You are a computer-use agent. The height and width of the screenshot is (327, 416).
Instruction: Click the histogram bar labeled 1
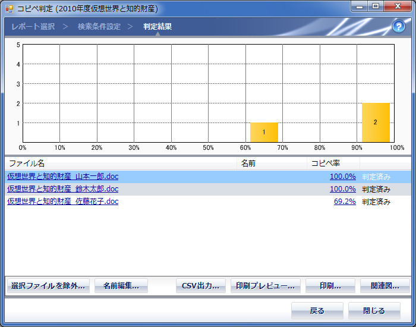coord(264,132)
